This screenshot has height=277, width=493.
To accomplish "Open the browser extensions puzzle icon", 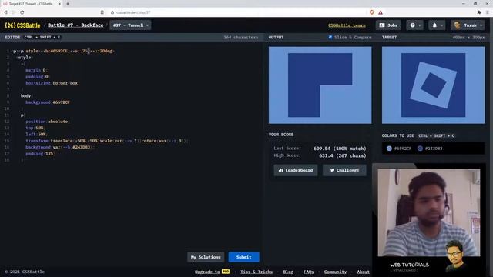I will (479, 12).
